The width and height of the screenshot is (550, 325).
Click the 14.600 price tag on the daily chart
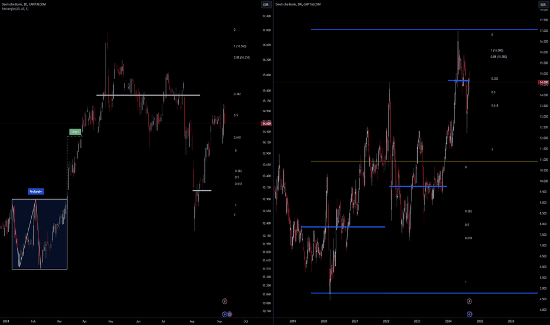coord(266,123)
